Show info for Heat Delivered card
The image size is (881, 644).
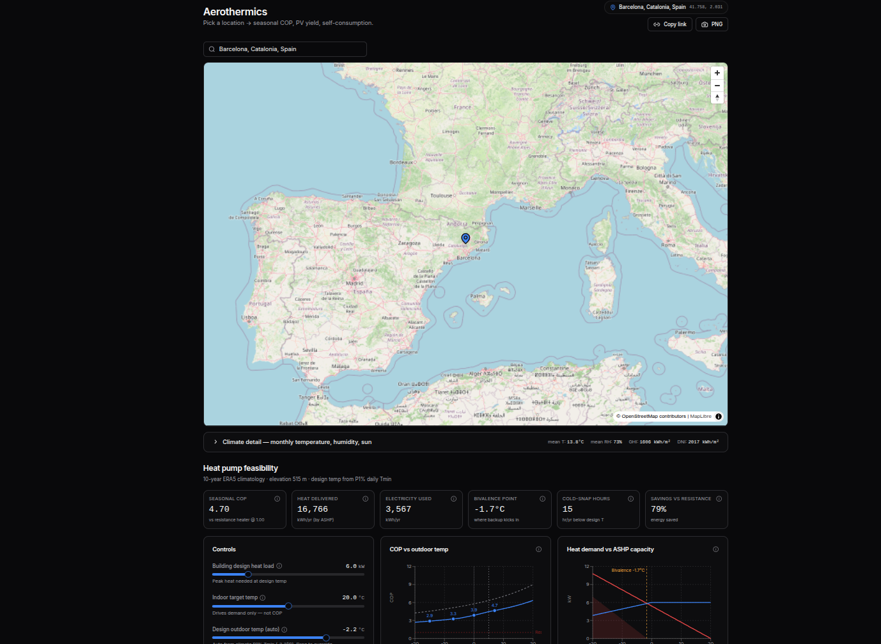pyautogui.click(x=366, y=499)
